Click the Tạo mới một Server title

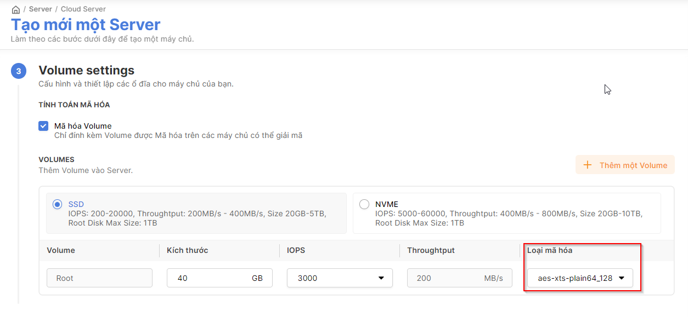pyautogui.click(x=86, y=25)
